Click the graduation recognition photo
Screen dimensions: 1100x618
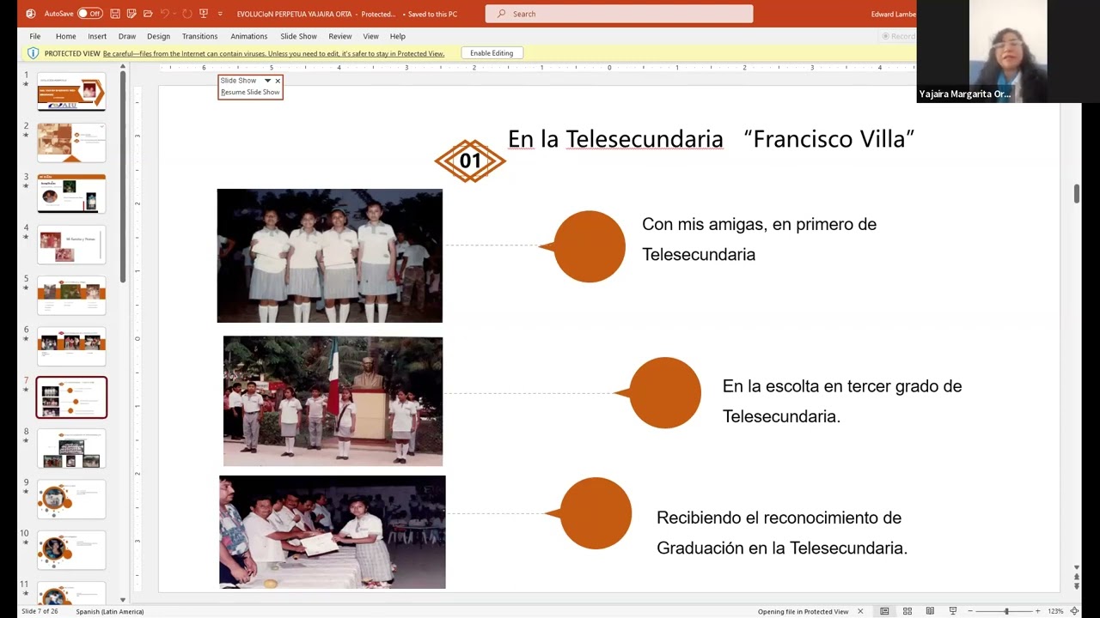click(x=333, y=532)
